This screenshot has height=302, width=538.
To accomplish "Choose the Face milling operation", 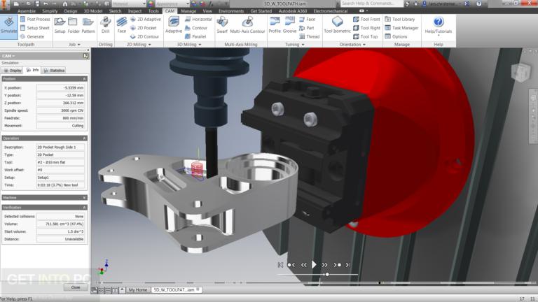I will tap(122, 25).
